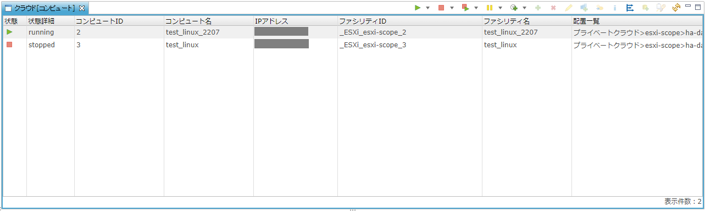The height and width of the screenshot is (211, 705).
Task: Click the green power-on (start) toolbar icon
Action: (x=418, y=8)
